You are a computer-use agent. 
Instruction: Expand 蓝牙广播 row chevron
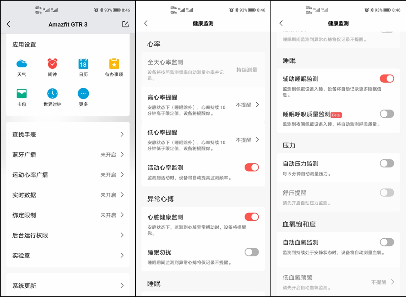[122, 154]
